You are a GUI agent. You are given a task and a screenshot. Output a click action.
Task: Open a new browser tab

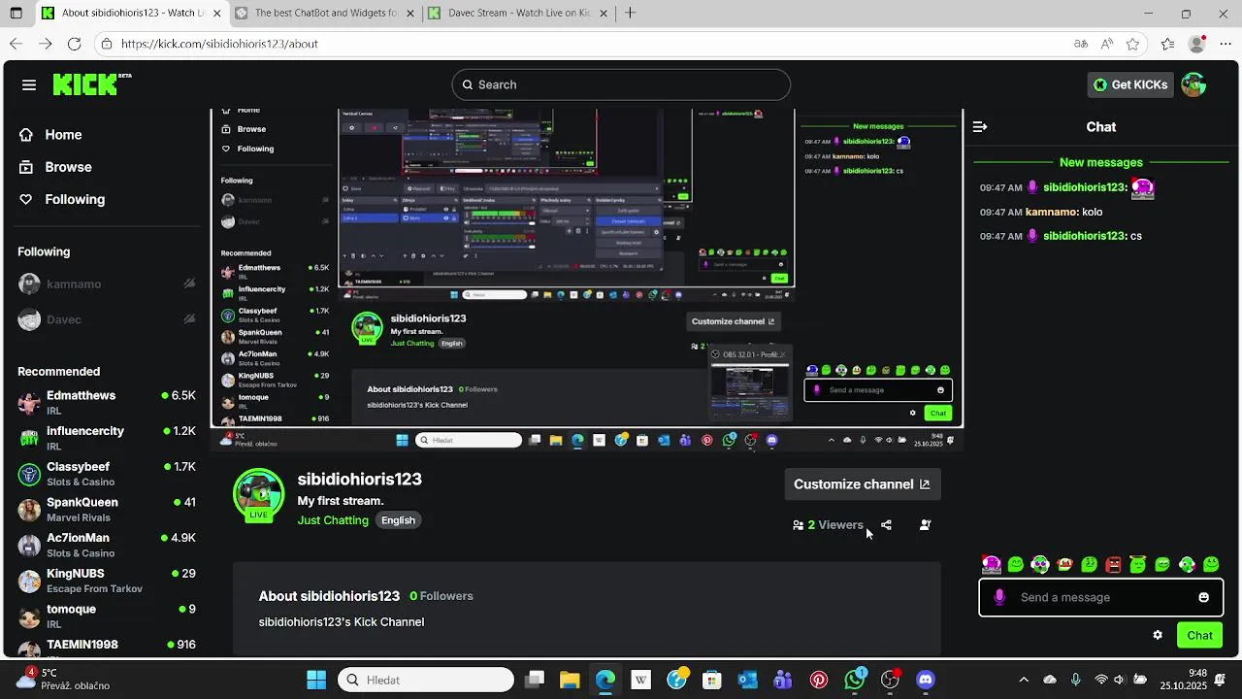point(631,14)
